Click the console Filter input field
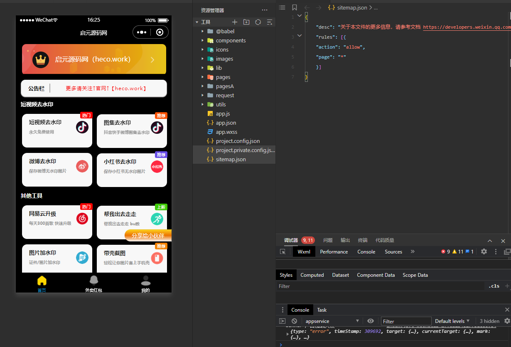Viewport: 511px width, 347px height. [406, 321]
